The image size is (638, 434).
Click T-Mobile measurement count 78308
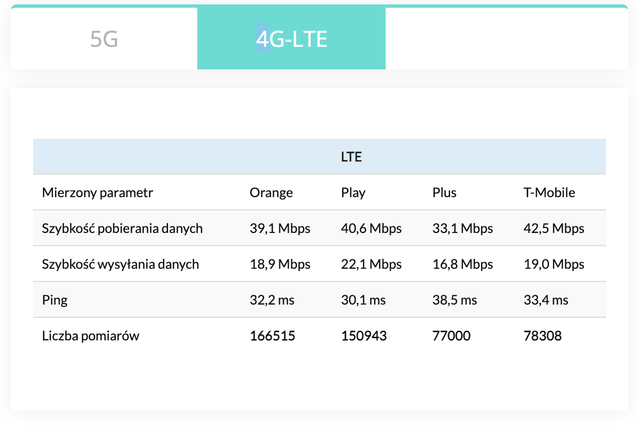click(542, 336)
